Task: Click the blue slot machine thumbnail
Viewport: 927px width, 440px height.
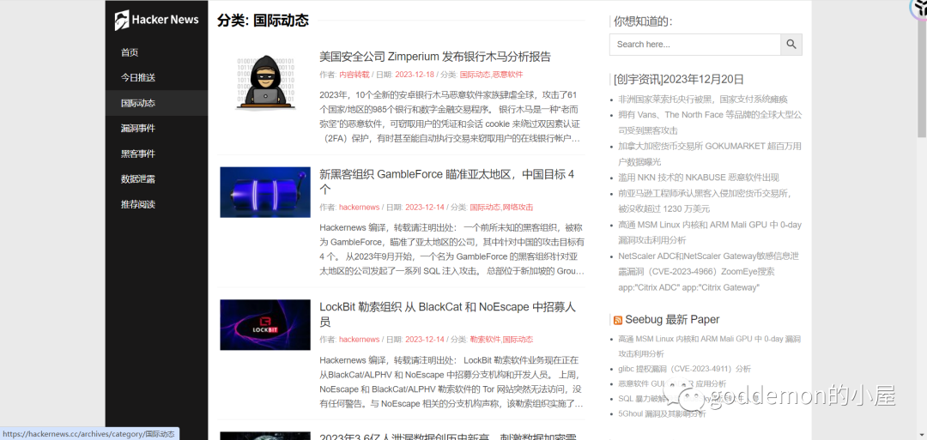Action: 265,192
